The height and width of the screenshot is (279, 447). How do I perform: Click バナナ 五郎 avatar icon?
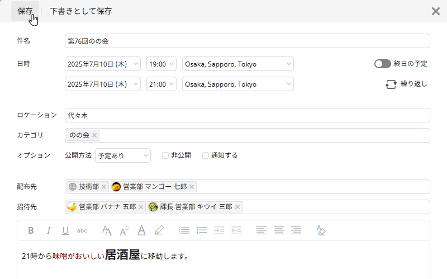tap(72, 206)
